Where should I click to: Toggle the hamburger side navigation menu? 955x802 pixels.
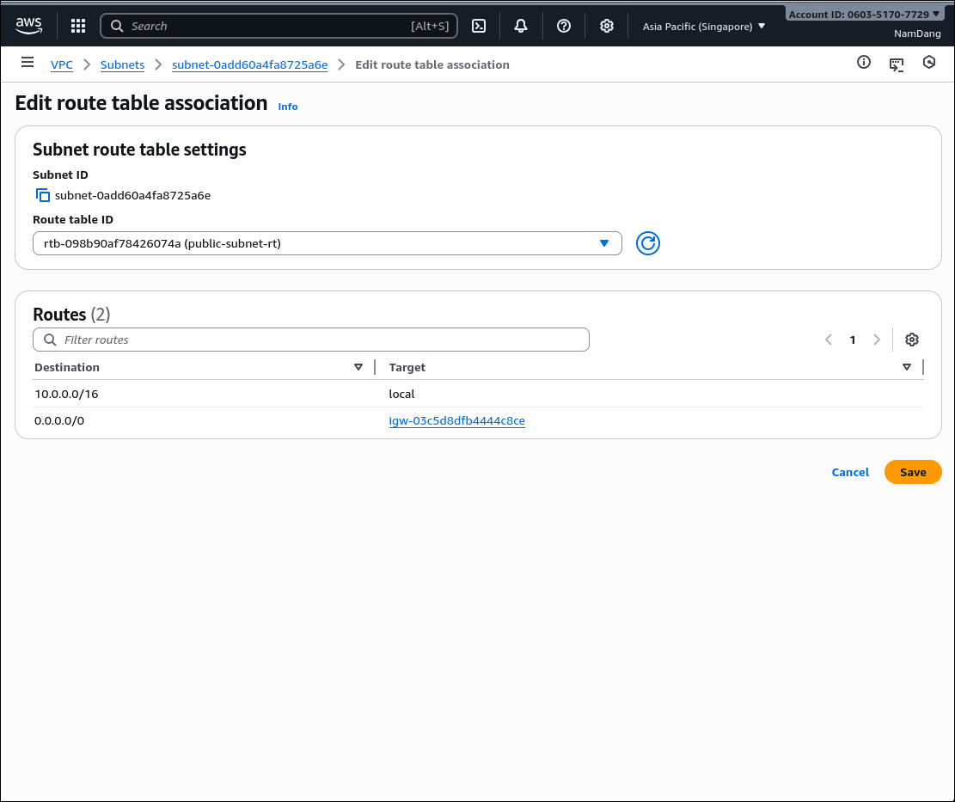click(28, 63)
